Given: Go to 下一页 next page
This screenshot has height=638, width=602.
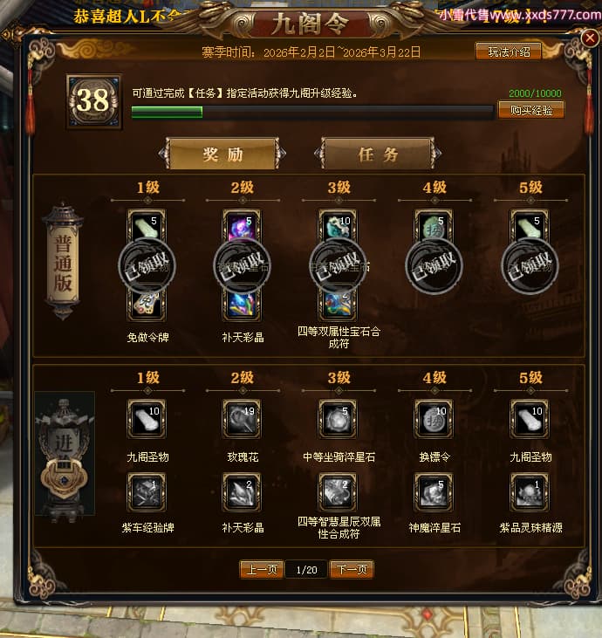Looking at the screenshot, I should (x=352, y=569).
